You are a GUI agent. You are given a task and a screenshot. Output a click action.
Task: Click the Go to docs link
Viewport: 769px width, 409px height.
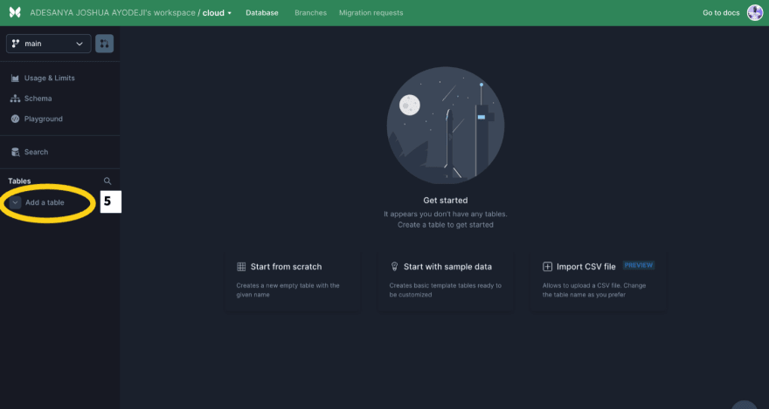tap(720, 13)
